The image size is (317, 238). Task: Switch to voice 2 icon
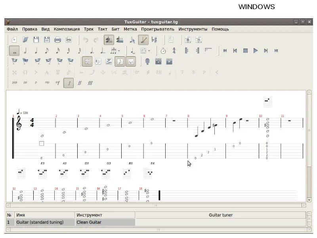pyautogui.click(x=120, y=40)
